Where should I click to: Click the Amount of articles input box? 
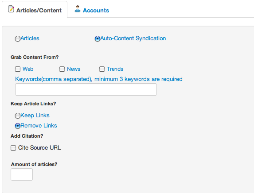tap(22, 174)
